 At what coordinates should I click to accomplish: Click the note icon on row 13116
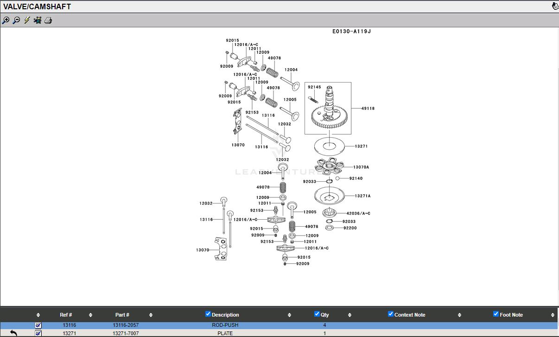[x=38, y=325]
